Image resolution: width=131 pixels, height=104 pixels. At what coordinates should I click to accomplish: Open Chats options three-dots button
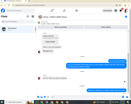coord(28,17)
